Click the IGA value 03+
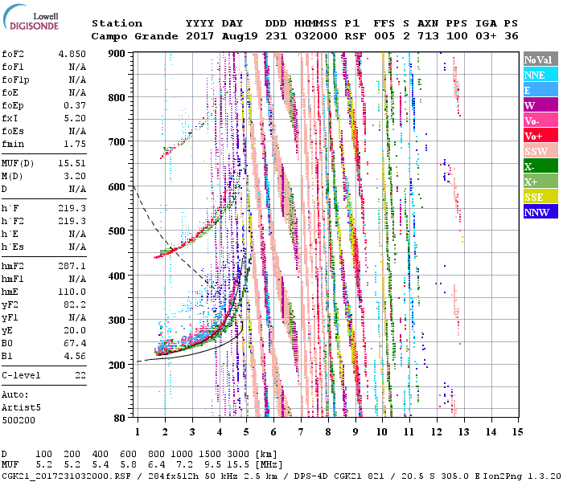The height and width of the screenshot is (482, 563). tap(486, 36)
